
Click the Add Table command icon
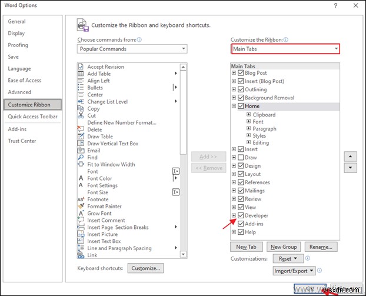tap(81, 74)
